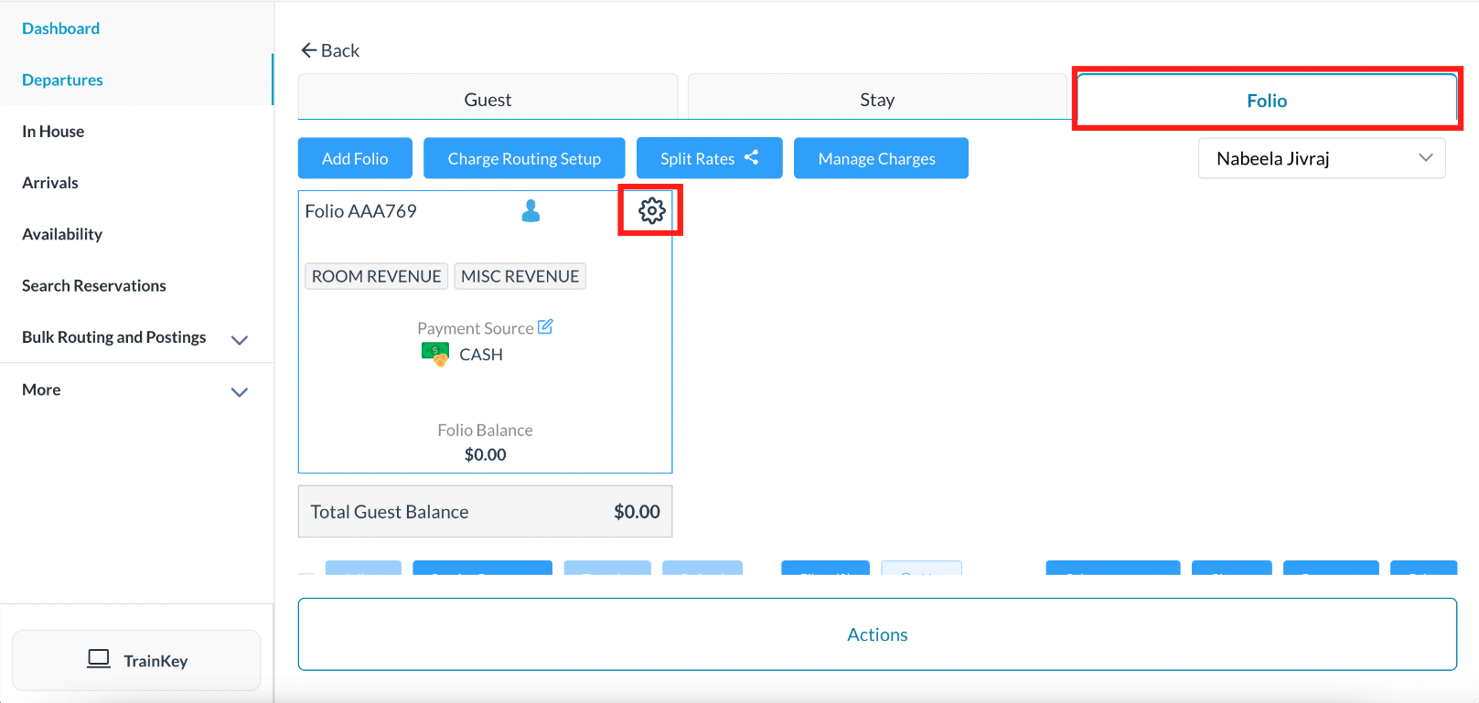Click the guest profile person icon
The width and height of the screenshot is (1479, 703).
point(531,211)
